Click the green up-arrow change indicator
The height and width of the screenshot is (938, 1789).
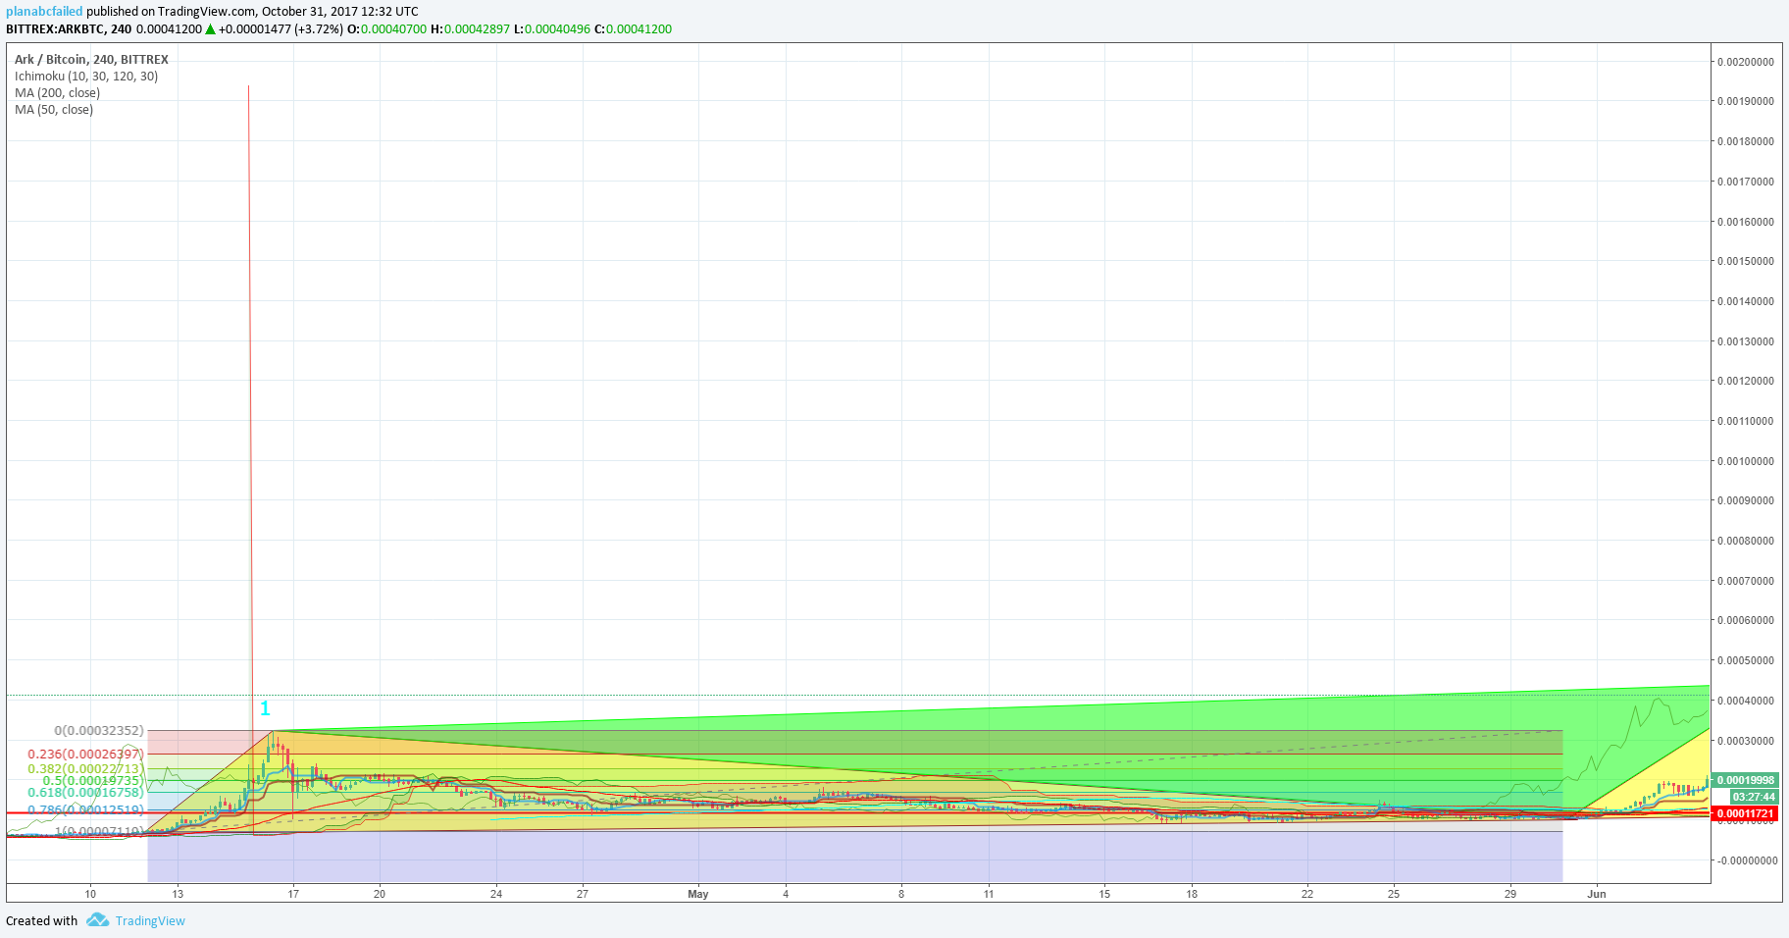point(210,29)
